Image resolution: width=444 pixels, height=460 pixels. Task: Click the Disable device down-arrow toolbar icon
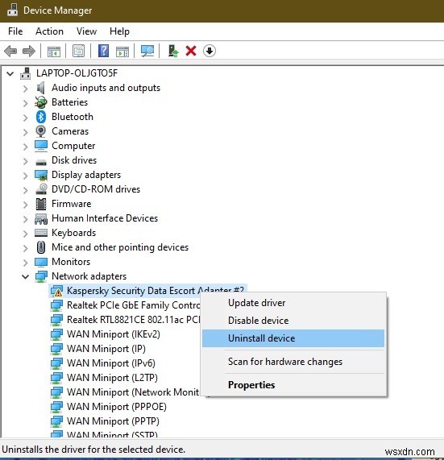point(210,51)
